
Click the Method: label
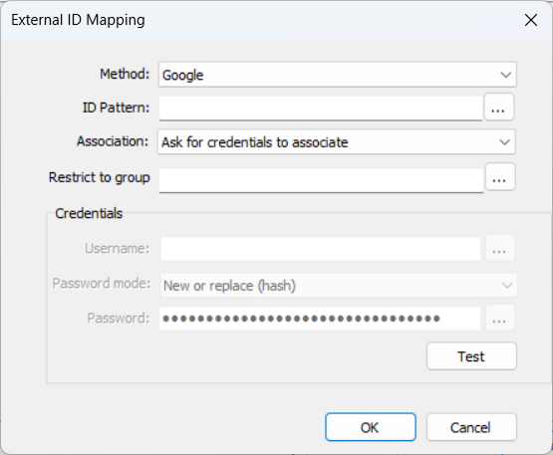[125, 74]
